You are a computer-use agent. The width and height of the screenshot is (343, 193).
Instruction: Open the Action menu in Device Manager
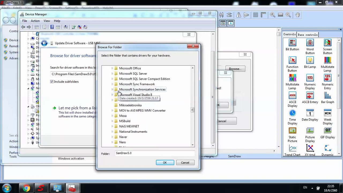point(35,21)
